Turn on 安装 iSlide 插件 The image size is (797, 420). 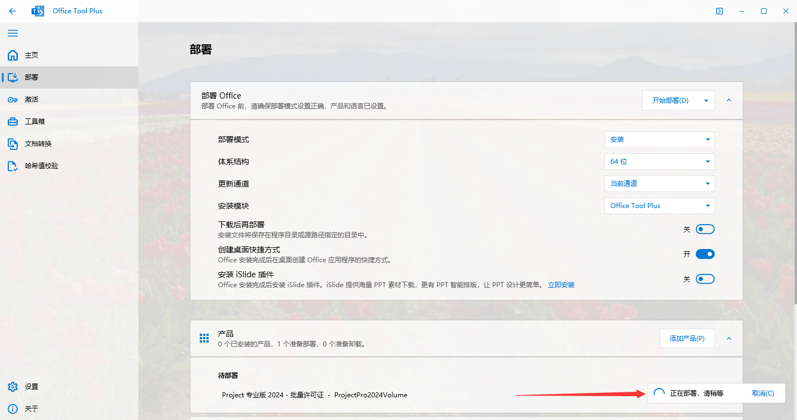(705, 278)
